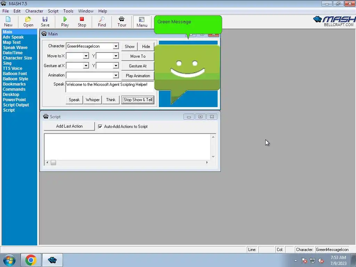Expand the Character dropdown

click(x=116, y=46)
